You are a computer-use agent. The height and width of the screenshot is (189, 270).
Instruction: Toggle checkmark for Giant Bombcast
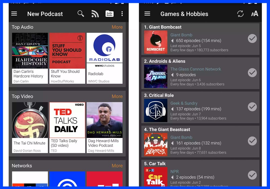[252, 39]
